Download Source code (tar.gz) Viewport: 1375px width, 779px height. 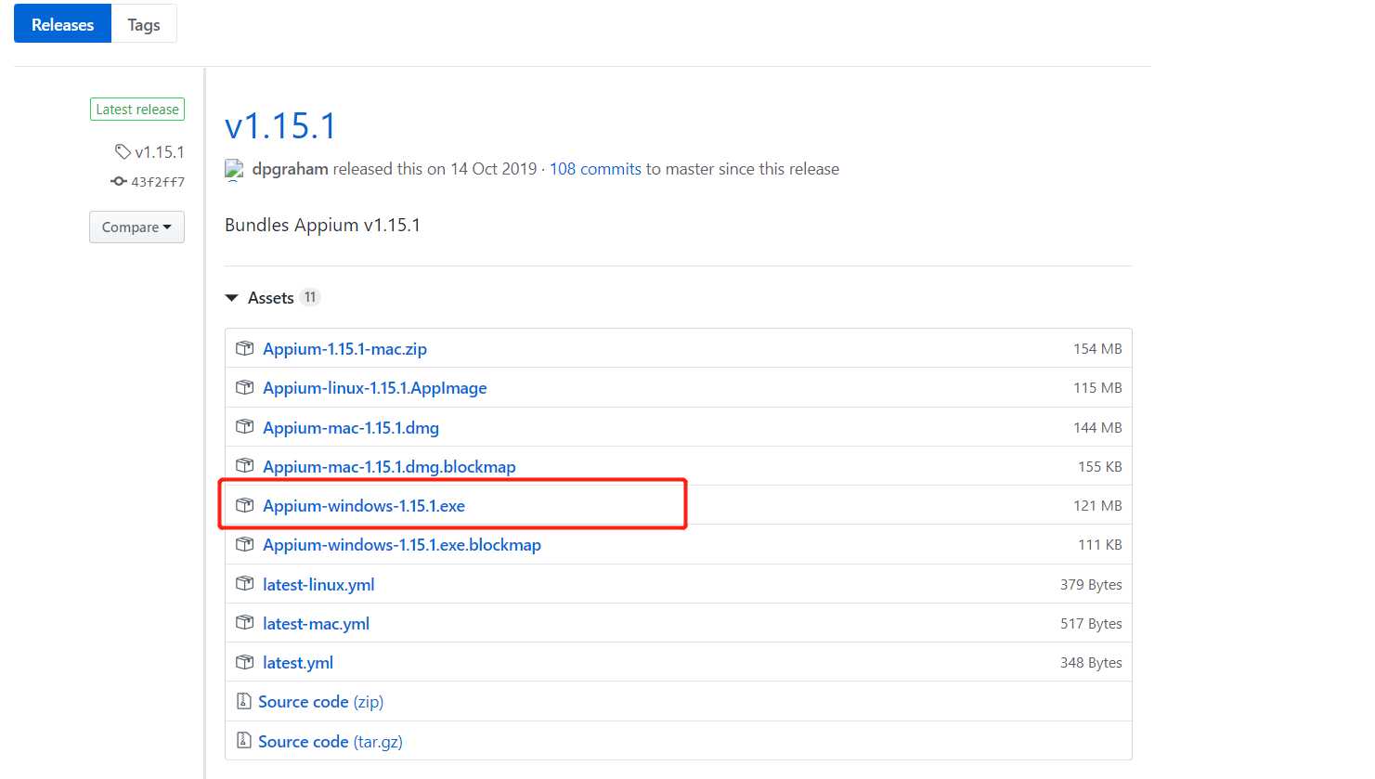pyautogui.click(x=331, y=742)
